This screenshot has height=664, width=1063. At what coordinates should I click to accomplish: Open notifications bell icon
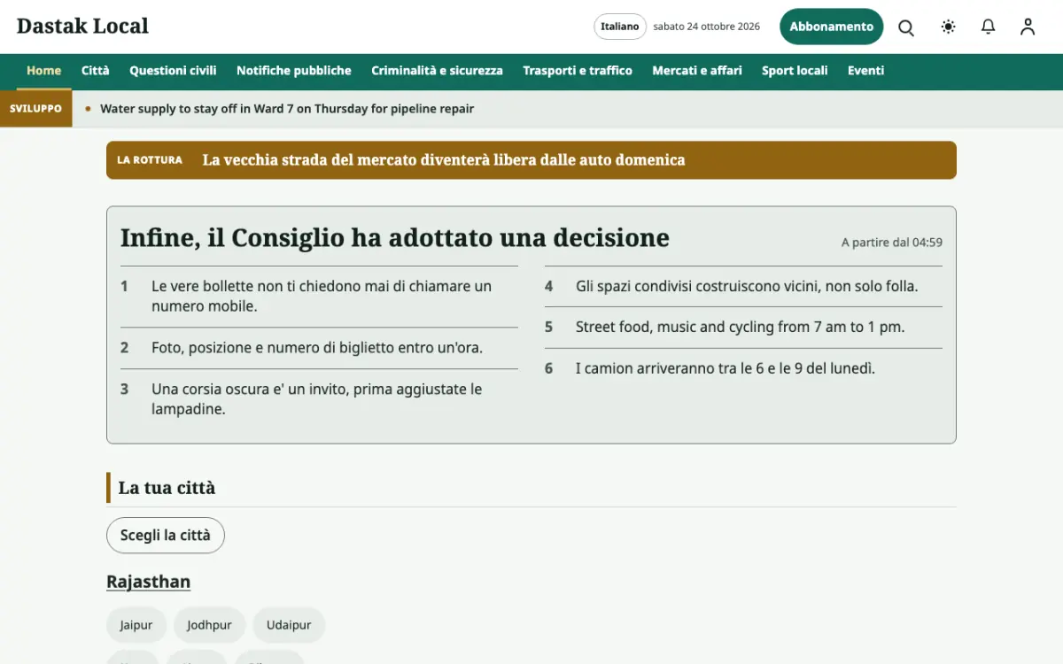989,27
